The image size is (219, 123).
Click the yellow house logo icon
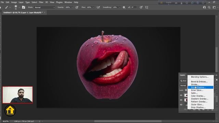pyautogui.click(x=10, y=111)
